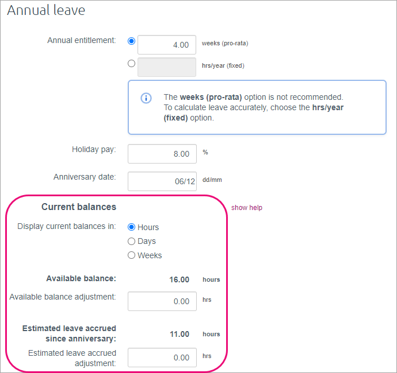Open the show help link

tap(246, 208)
